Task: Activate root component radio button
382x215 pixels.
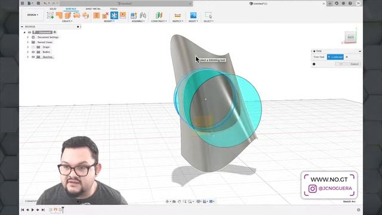Action: point(55,32)
